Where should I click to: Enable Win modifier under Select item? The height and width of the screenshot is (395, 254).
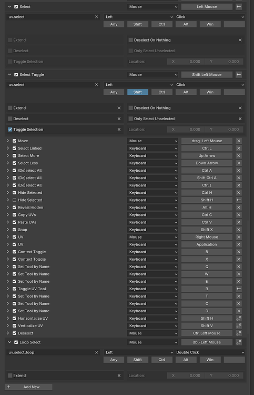(210, 24)
